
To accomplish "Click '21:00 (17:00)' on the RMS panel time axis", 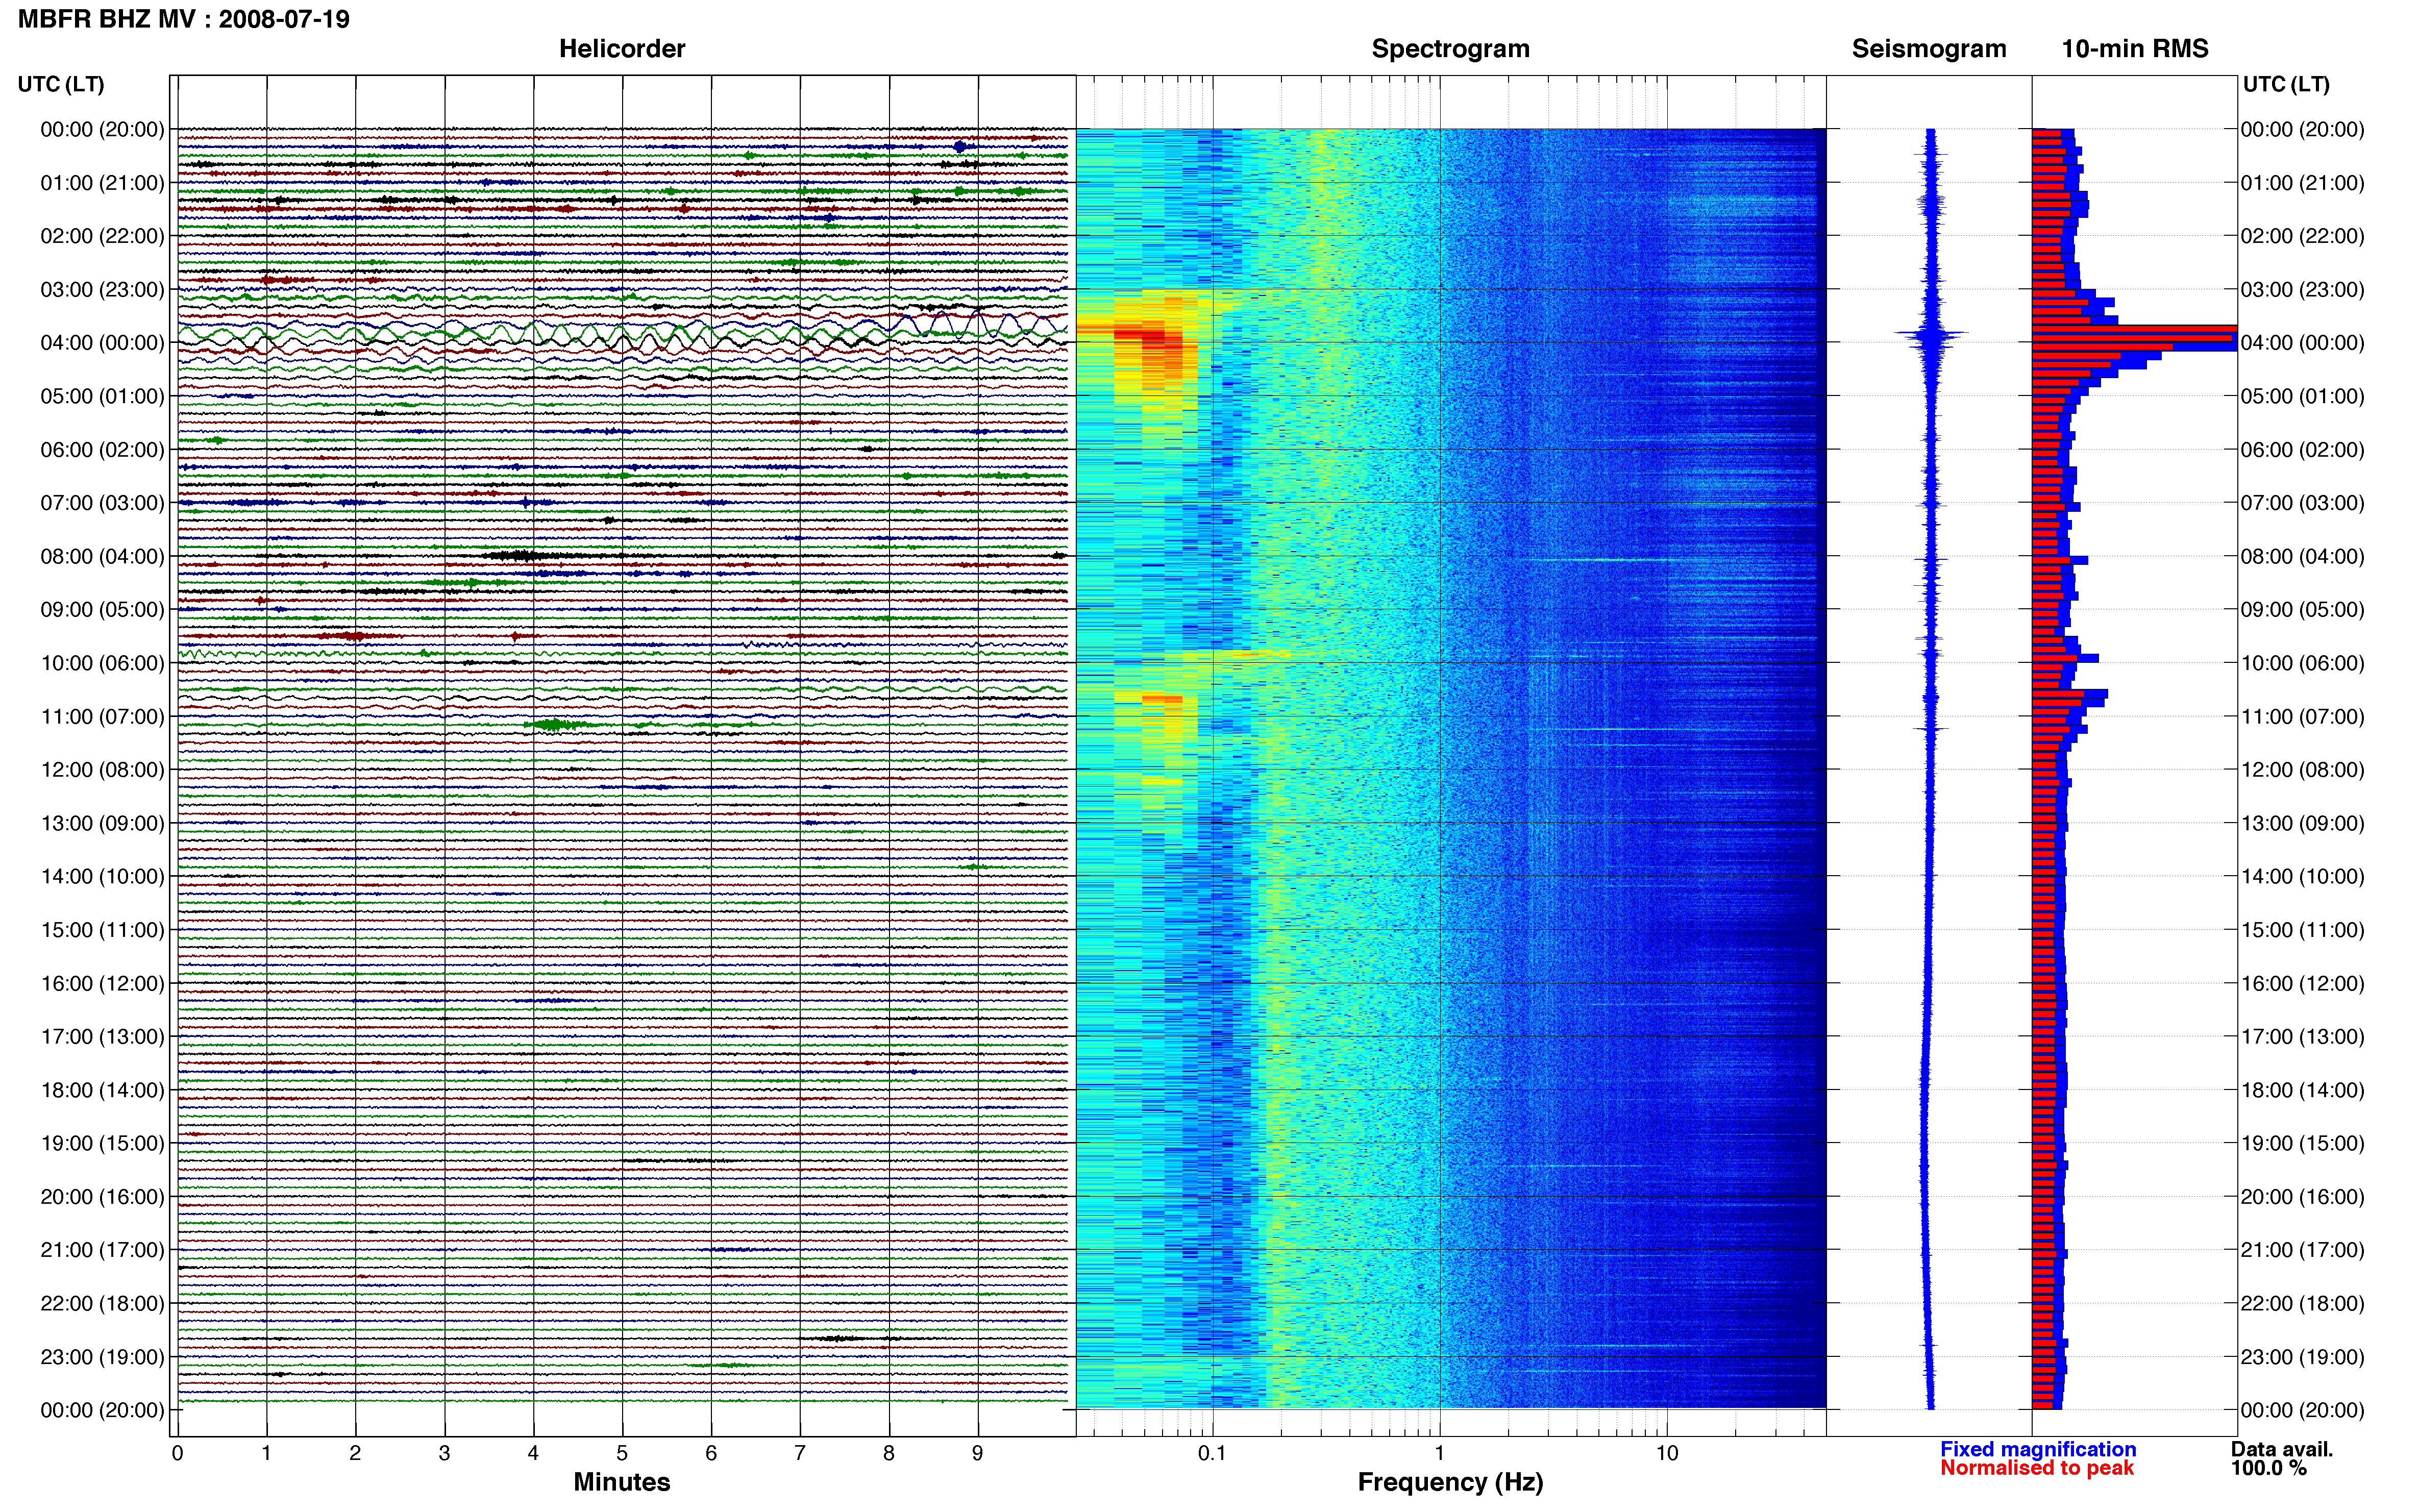I will [x=2303, y=1250].
